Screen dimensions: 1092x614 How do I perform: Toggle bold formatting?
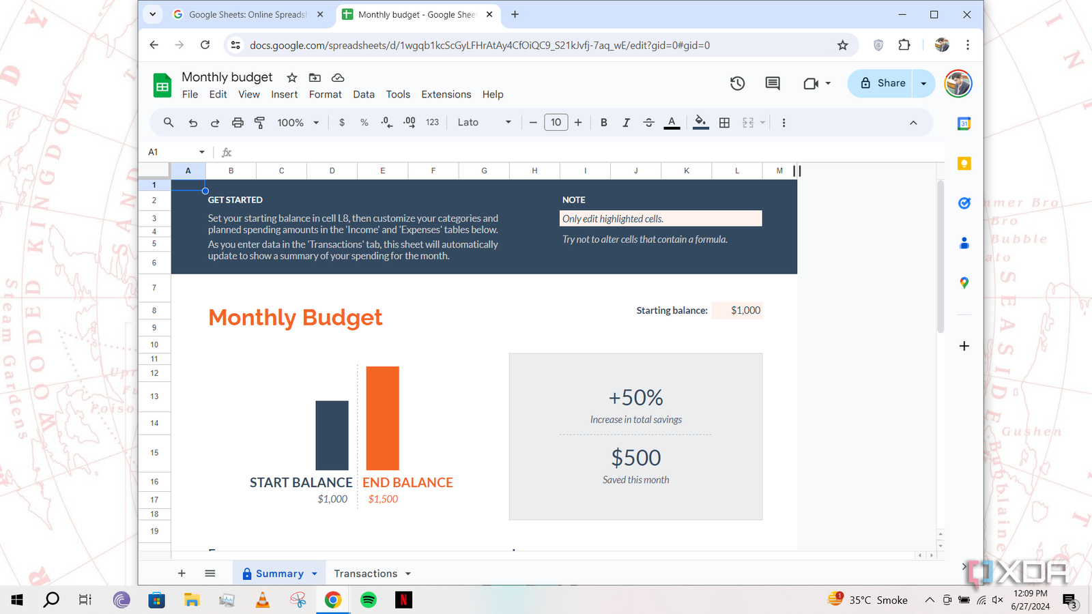coord(604,123)
